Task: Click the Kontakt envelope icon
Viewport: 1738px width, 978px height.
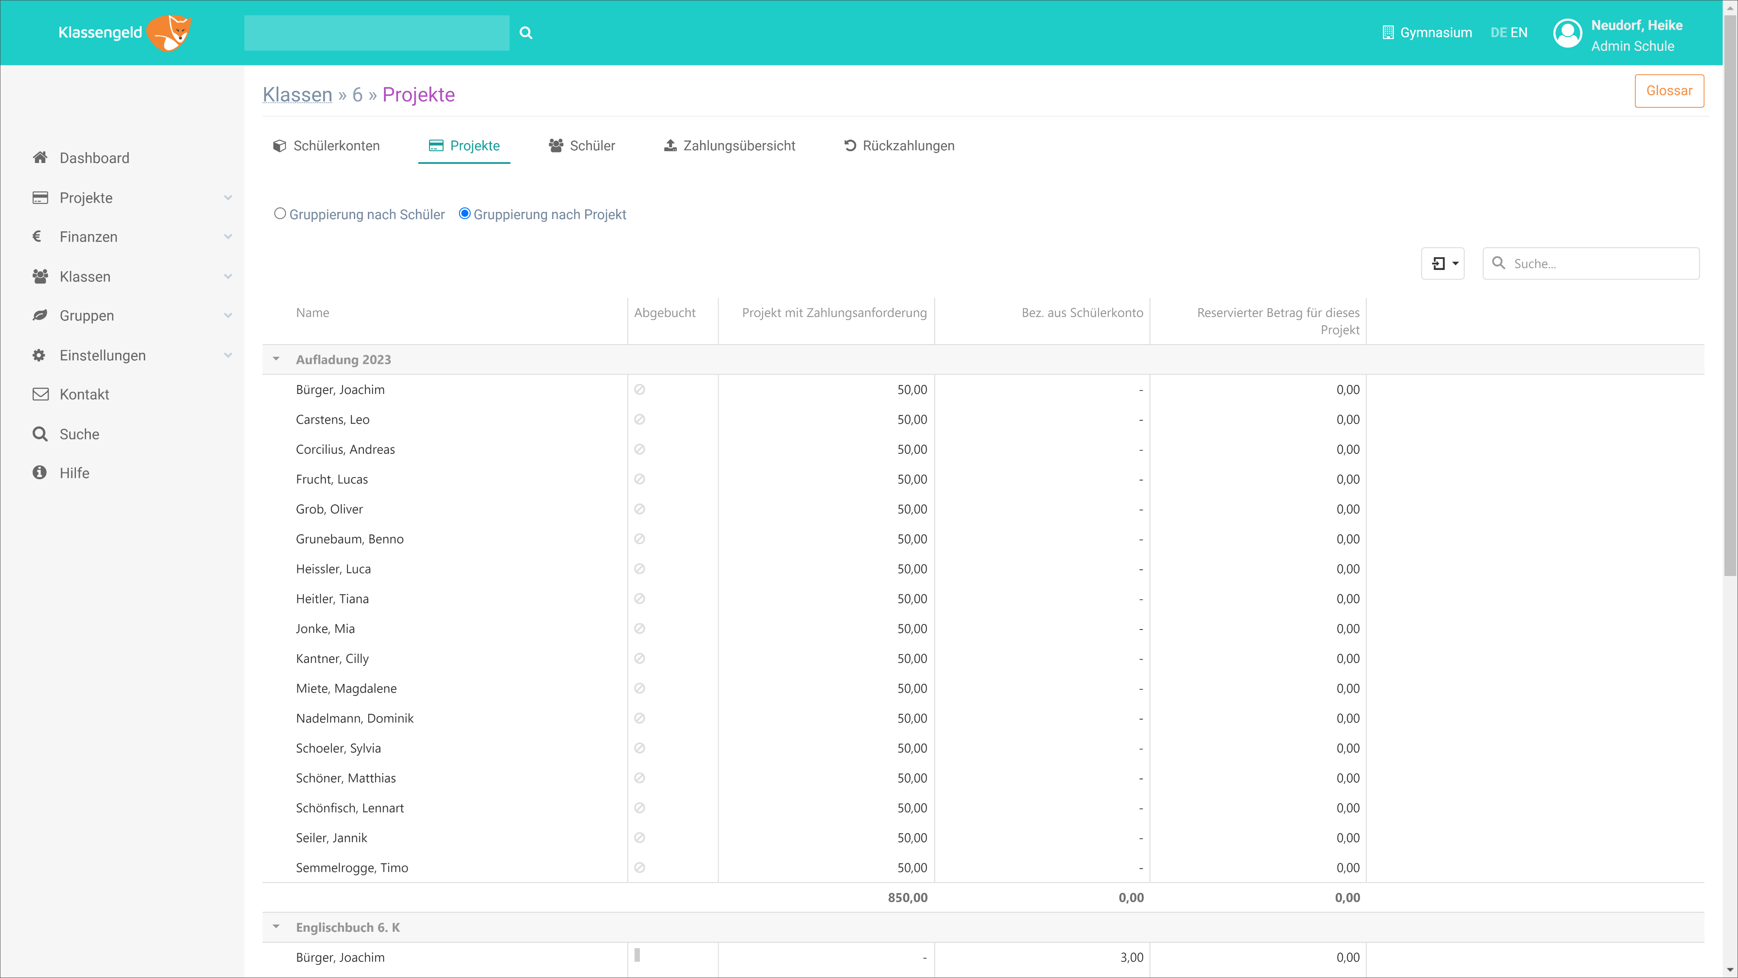Action: coord(40,394)
